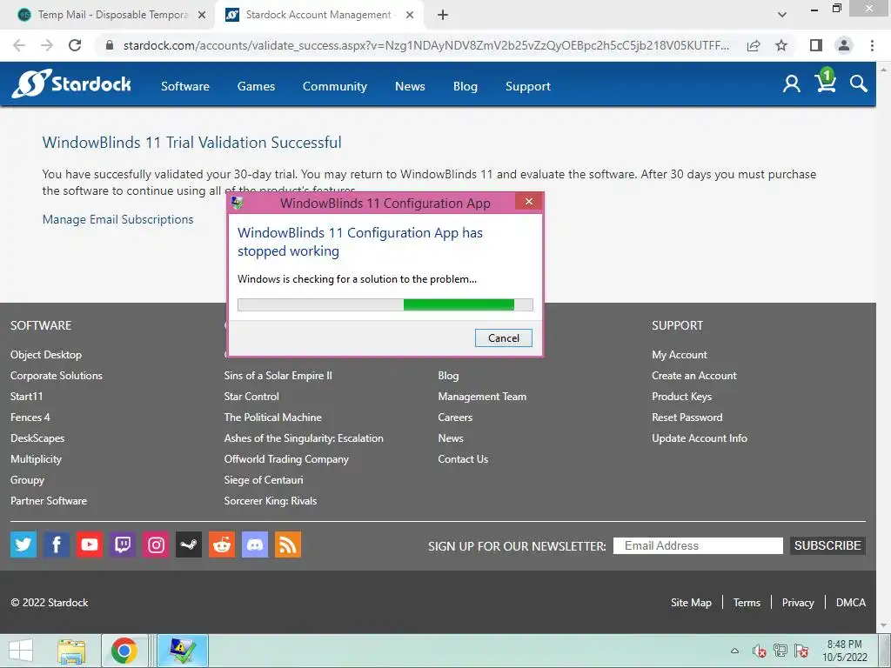Open Reset Password link
891x668 pixels.
point(687,417)
